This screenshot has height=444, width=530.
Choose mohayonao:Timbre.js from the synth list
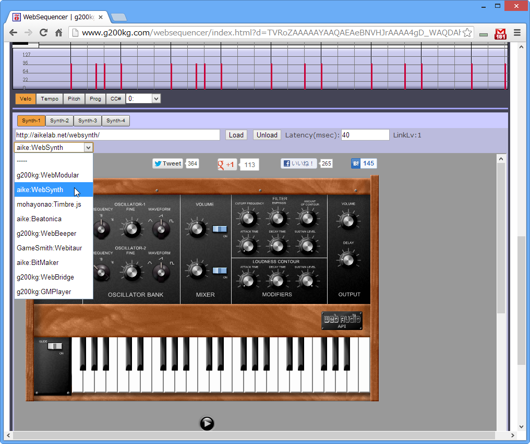tap(54, 204)
